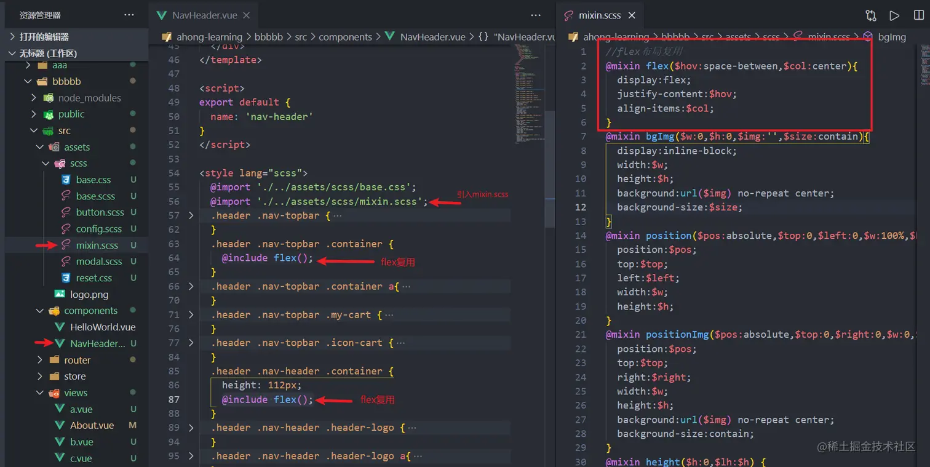
Task: Click the CSS icon beside reset.css
Action: tap(65, 278)
